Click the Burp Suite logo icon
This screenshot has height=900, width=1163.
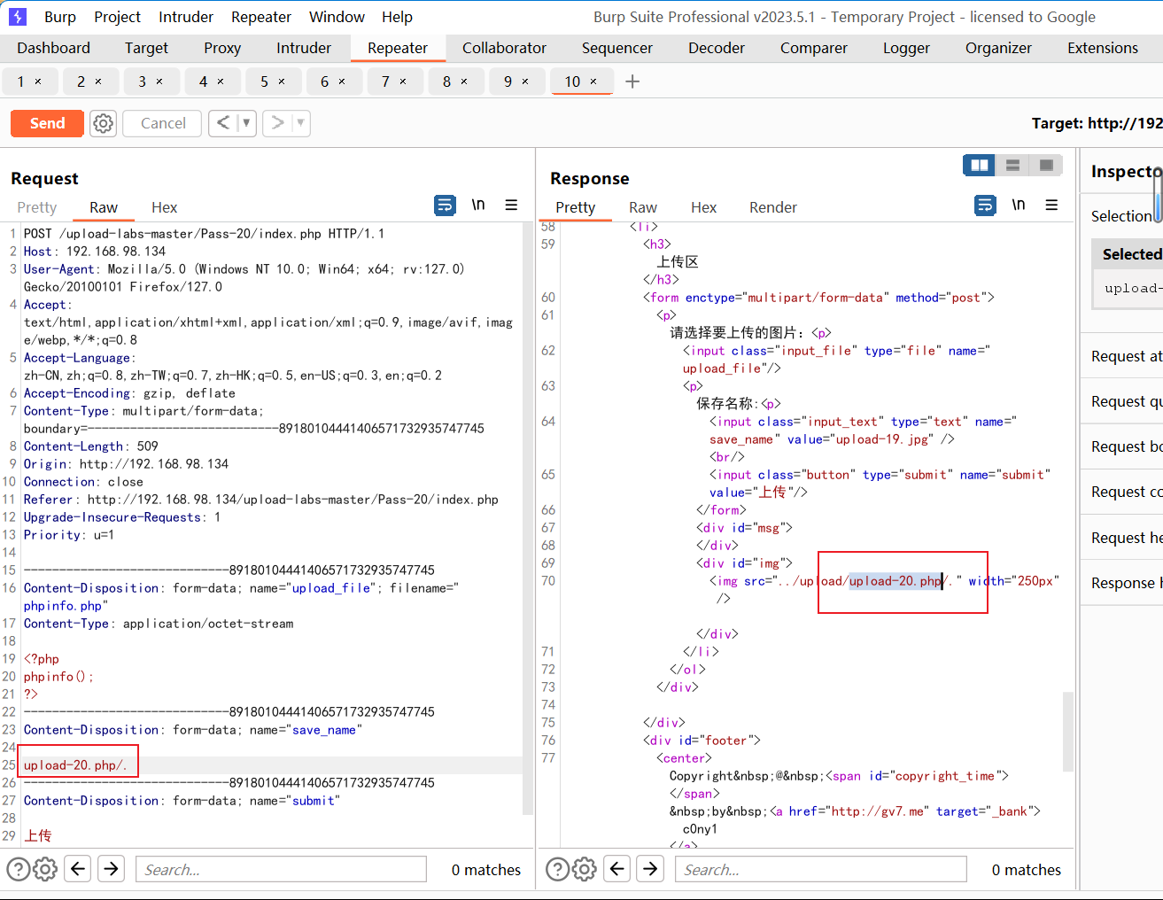pyautogui.click(x=18, y=17)
